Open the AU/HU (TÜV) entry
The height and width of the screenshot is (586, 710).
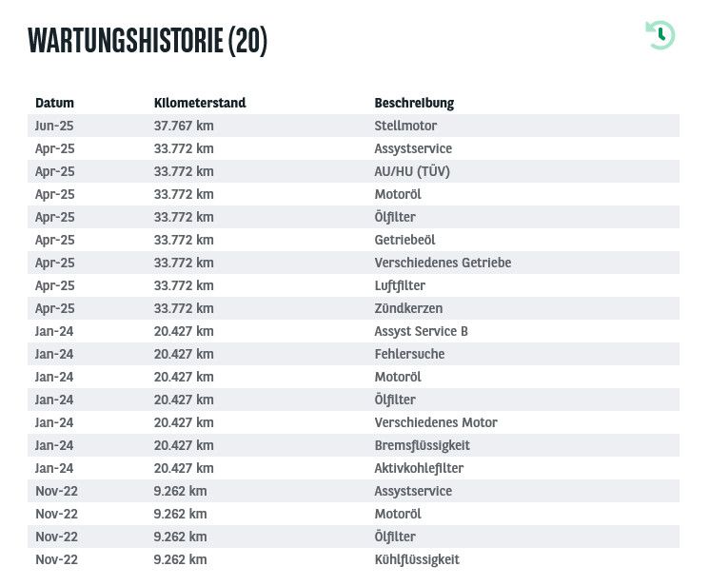tap(412, 171)
